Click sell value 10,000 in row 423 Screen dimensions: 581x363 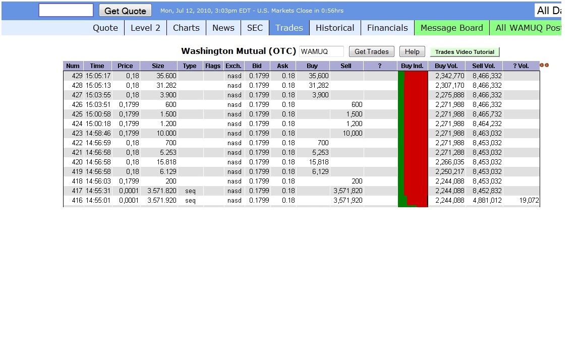click(x=353, y=133)
